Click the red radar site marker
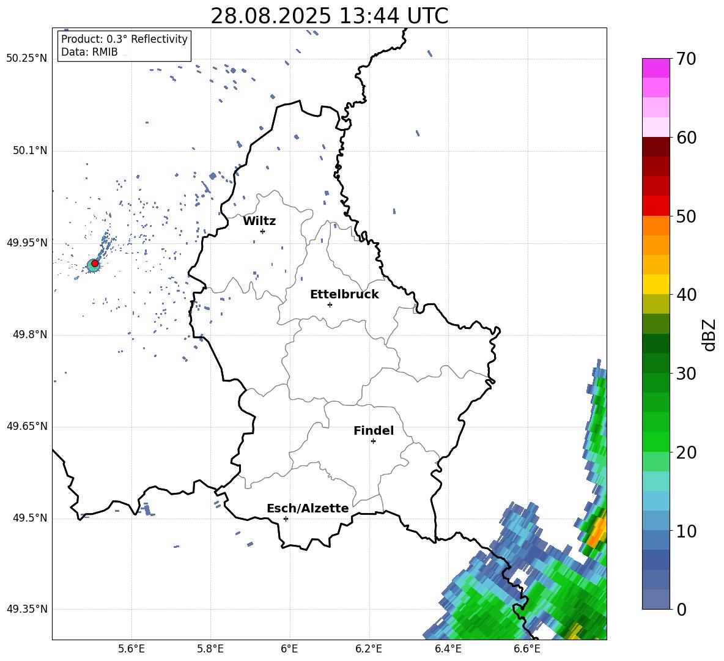This screenshot has height=661, width=724. pos(95,264)
